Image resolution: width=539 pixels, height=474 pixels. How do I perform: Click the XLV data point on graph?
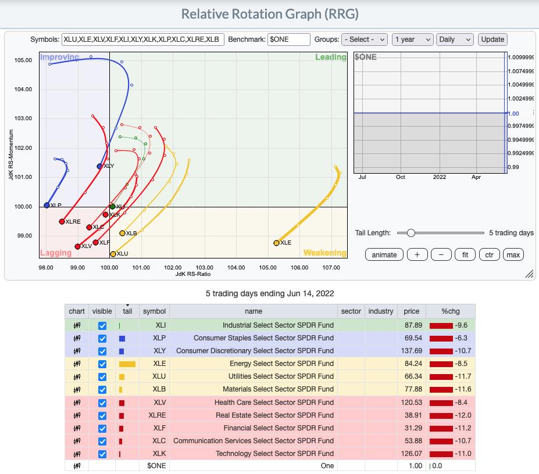pos(78,247)
